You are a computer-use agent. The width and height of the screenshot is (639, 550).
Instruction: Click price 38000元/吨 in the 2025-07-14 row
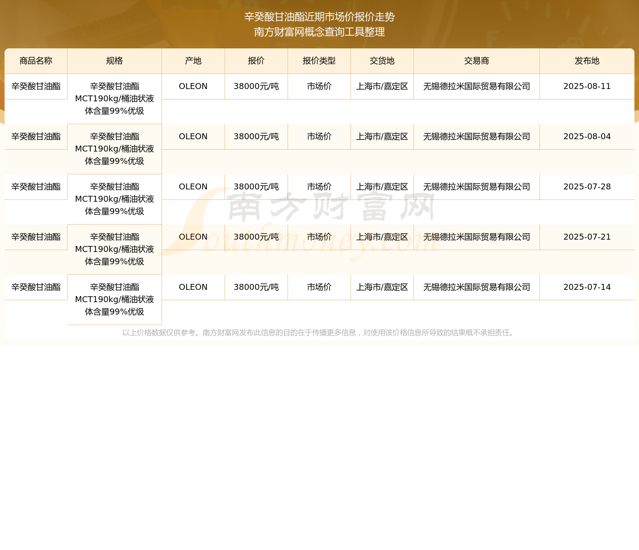tap(257, 287)
